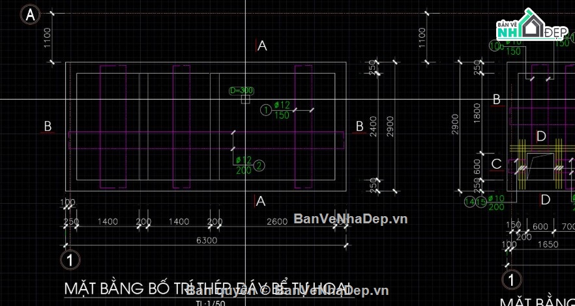
Task: Select the 200 dimension just before 2600
Action: click(x=215, y=221)
